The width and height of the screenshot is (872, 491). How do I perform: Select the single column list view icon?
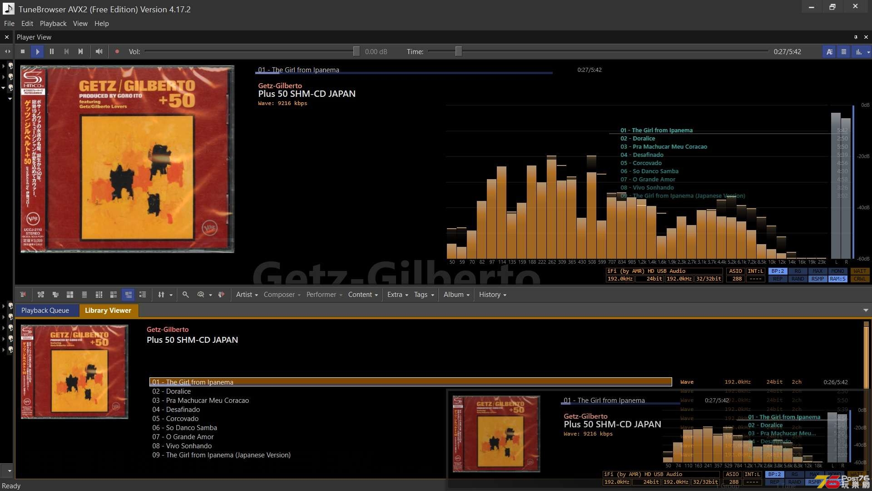[x=84, y=295]
